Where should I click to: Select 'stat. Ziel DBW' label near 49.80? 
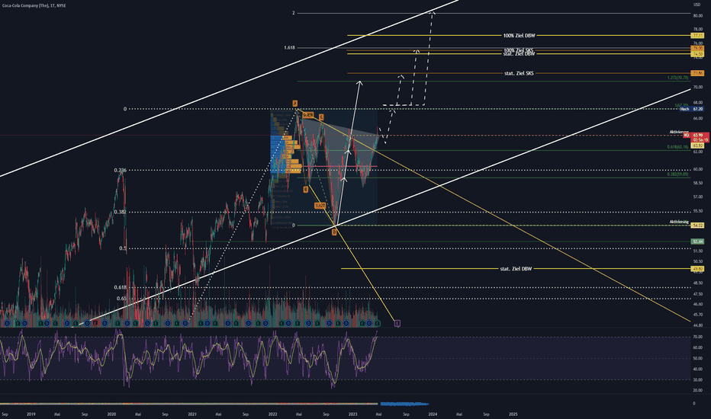516,269
